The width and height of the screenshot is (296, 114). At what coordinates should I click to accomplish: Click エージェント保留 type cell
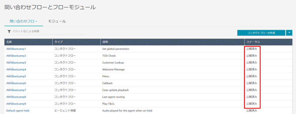tap(65, 111)
